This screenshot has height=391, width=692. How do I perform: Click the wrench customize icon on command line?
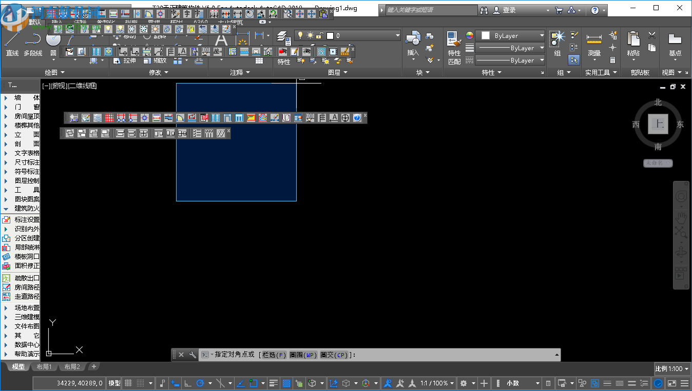[x=193, y=355]
